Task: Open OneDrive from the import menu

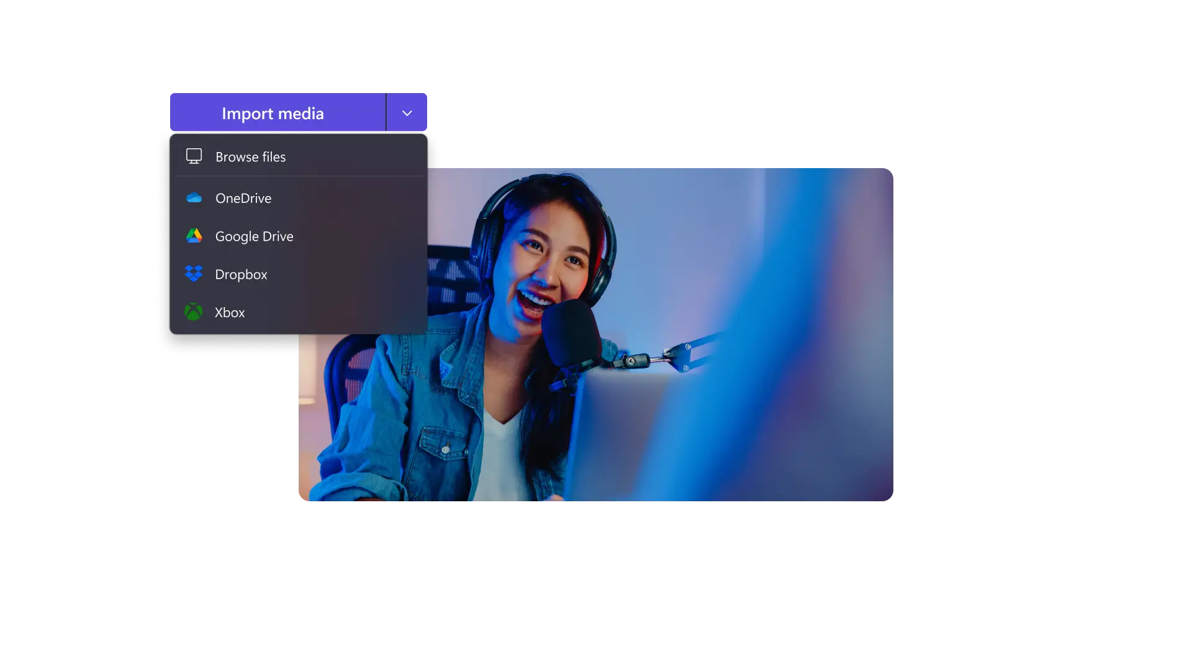Action: pos(243,198)
